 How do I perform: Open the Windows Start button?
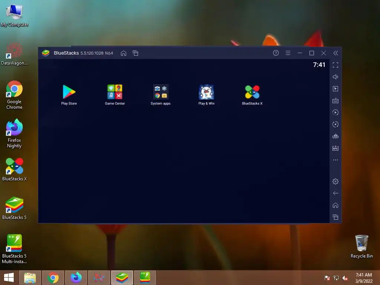tap(9, 278)
